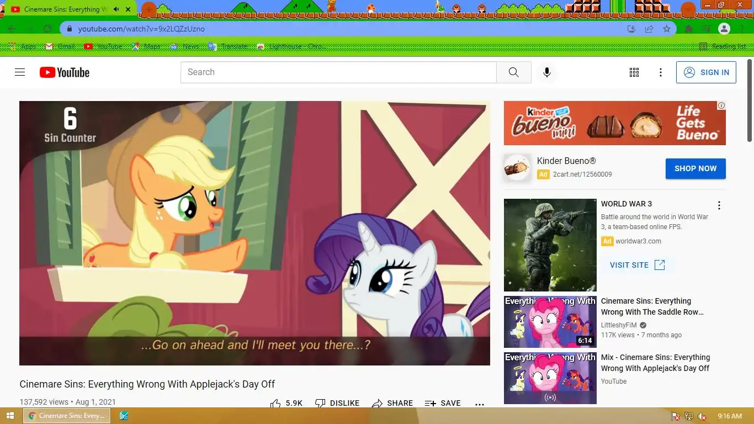Open Mix - Cinemare Sins playlist title
Image resolution: width=754 pixels, height=424 pixels.
656,363
